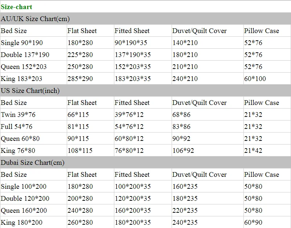
Task: Select the 60*90 pillow case value
Action: coord(253,222)
